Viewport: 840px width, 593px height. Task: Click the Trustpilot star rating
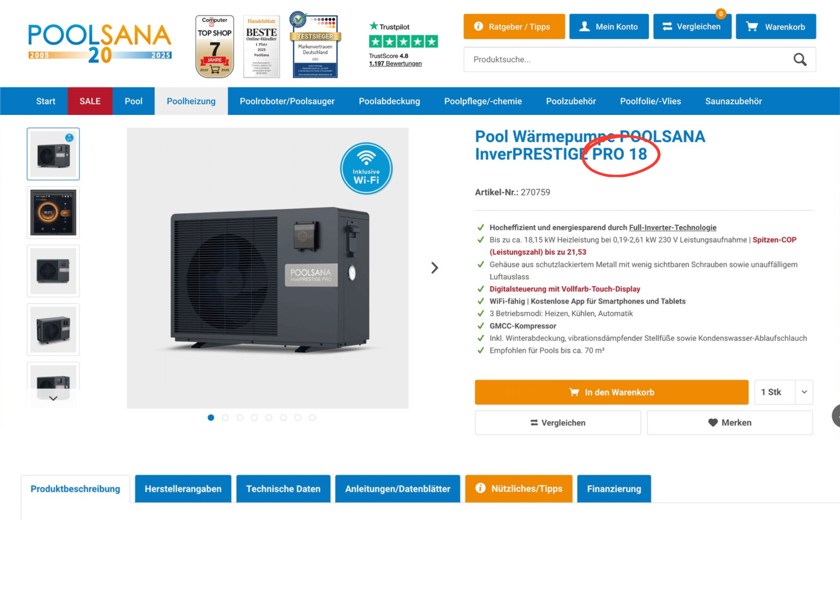(403, 41)
